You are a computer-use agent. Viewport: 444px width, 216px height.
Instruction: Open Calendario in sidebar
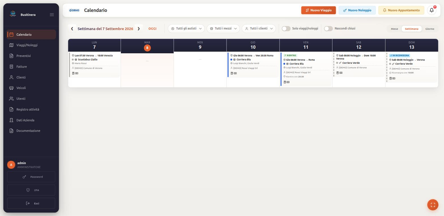coord(31,35)
